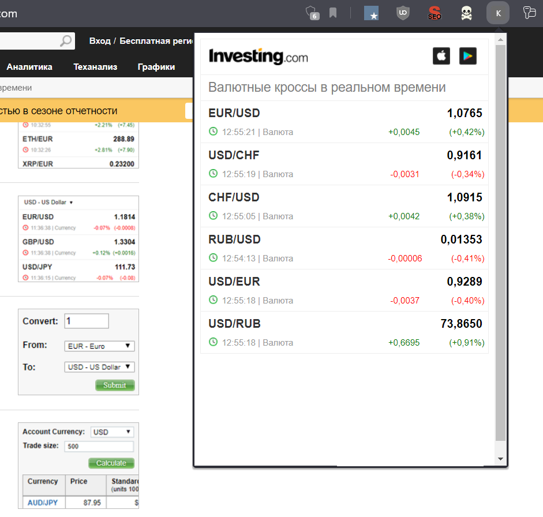
Task: Click the green Calculate button
Action: [111, 463]
